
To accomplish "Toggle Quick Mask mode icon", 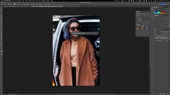I will [x=1, y=53].
